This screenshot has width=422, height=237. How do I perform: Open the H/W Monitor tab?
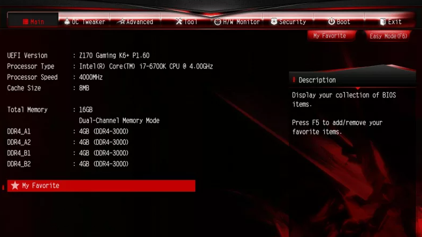tap(237, 21)
